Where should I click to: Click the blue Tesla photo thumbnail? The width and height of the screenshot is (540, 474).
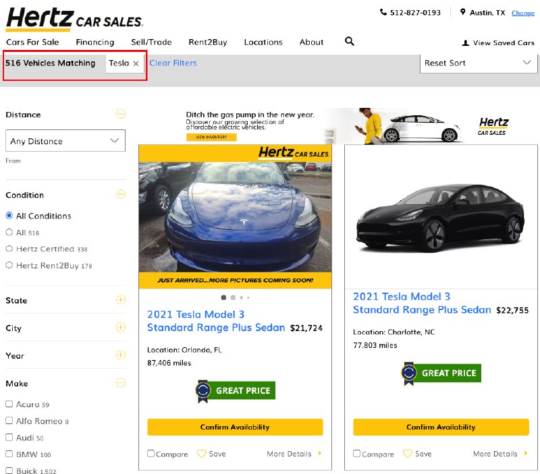[x=235, y=216]
